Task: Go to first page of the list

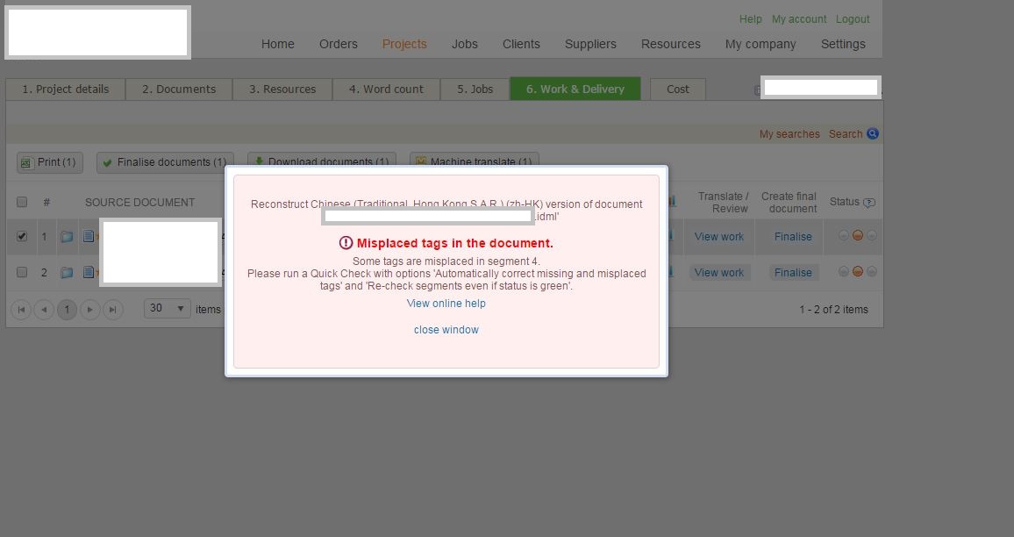Action: tap(21, 309)
